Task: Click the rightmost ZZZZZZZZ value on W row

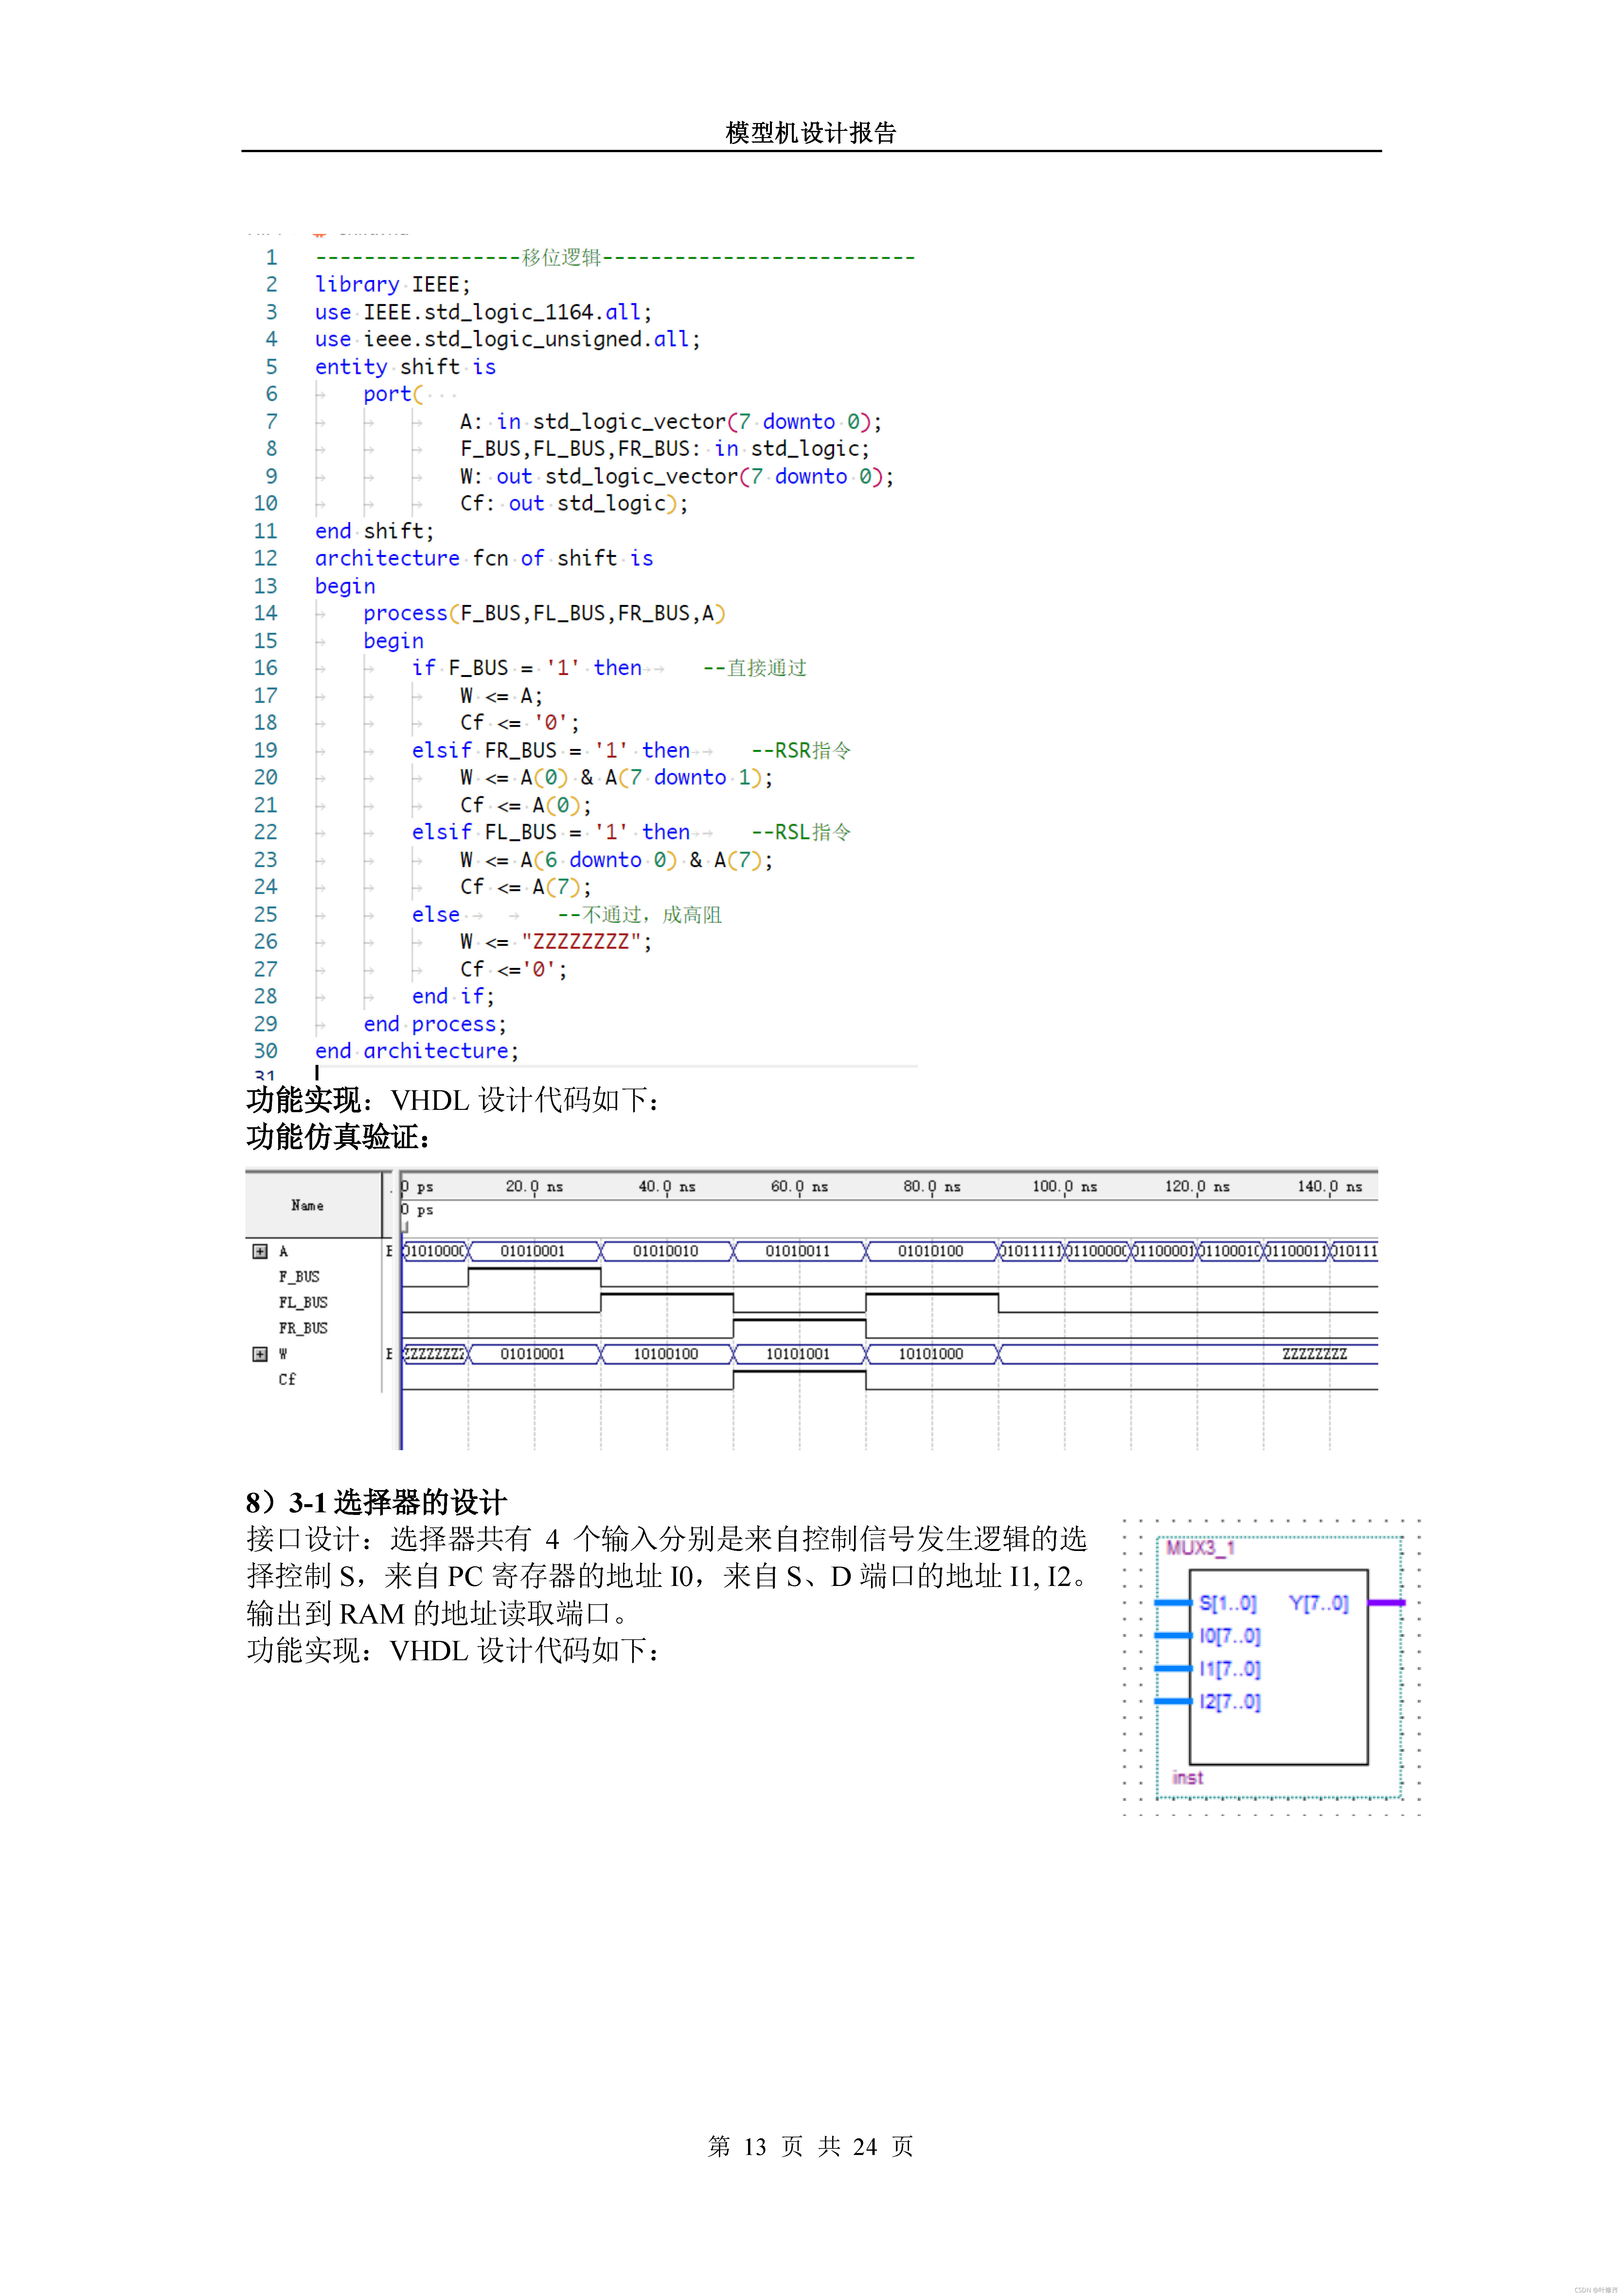Action: (1315, 1354)
